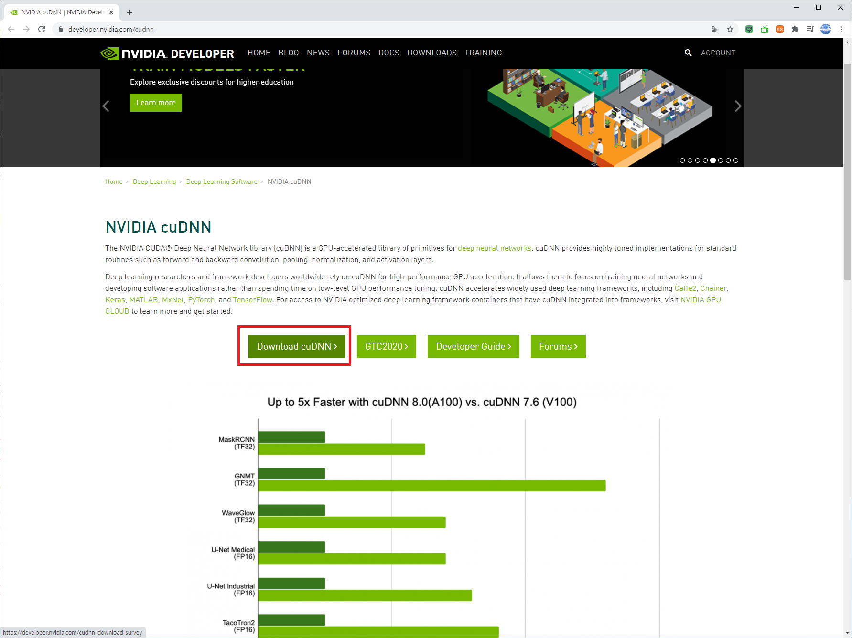Open a new browser tab

click(x=129, y=12)
